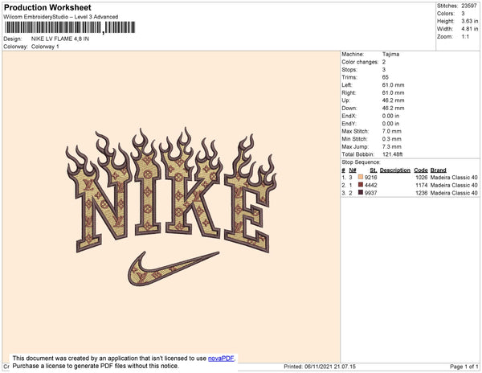Select the Min Stitch value '0.3 mm'

(392, 139)
